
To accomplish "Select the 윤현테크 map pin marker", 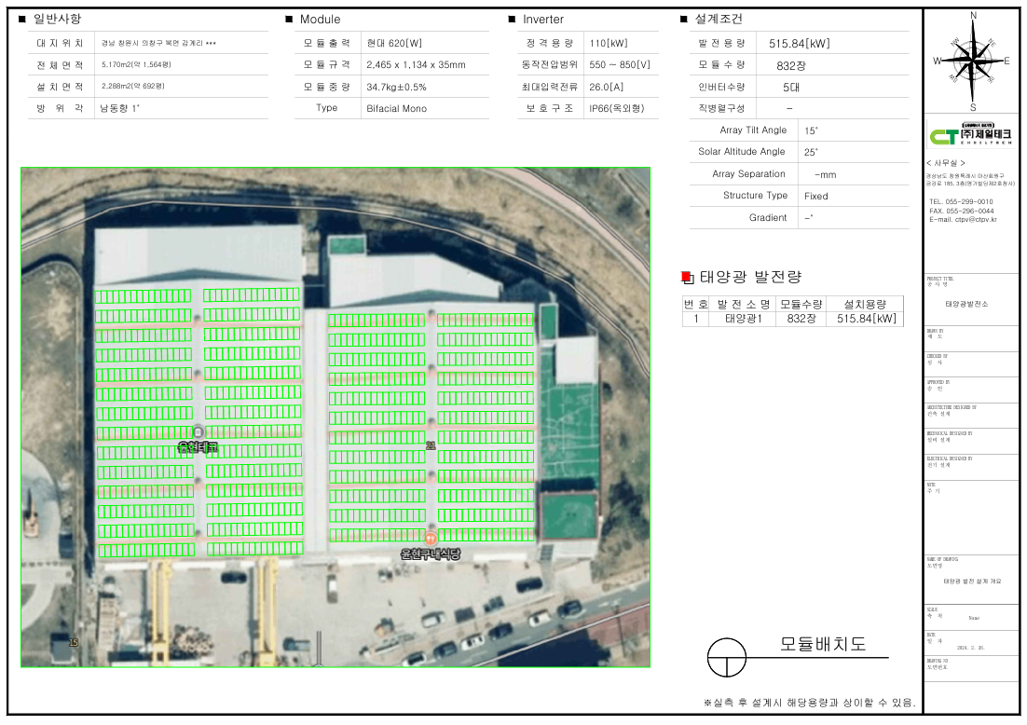I will coord(198,432).
